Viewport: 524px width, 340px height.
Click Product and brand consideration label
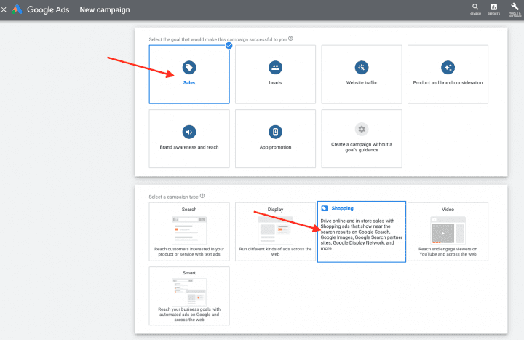[x=448, y=82]
